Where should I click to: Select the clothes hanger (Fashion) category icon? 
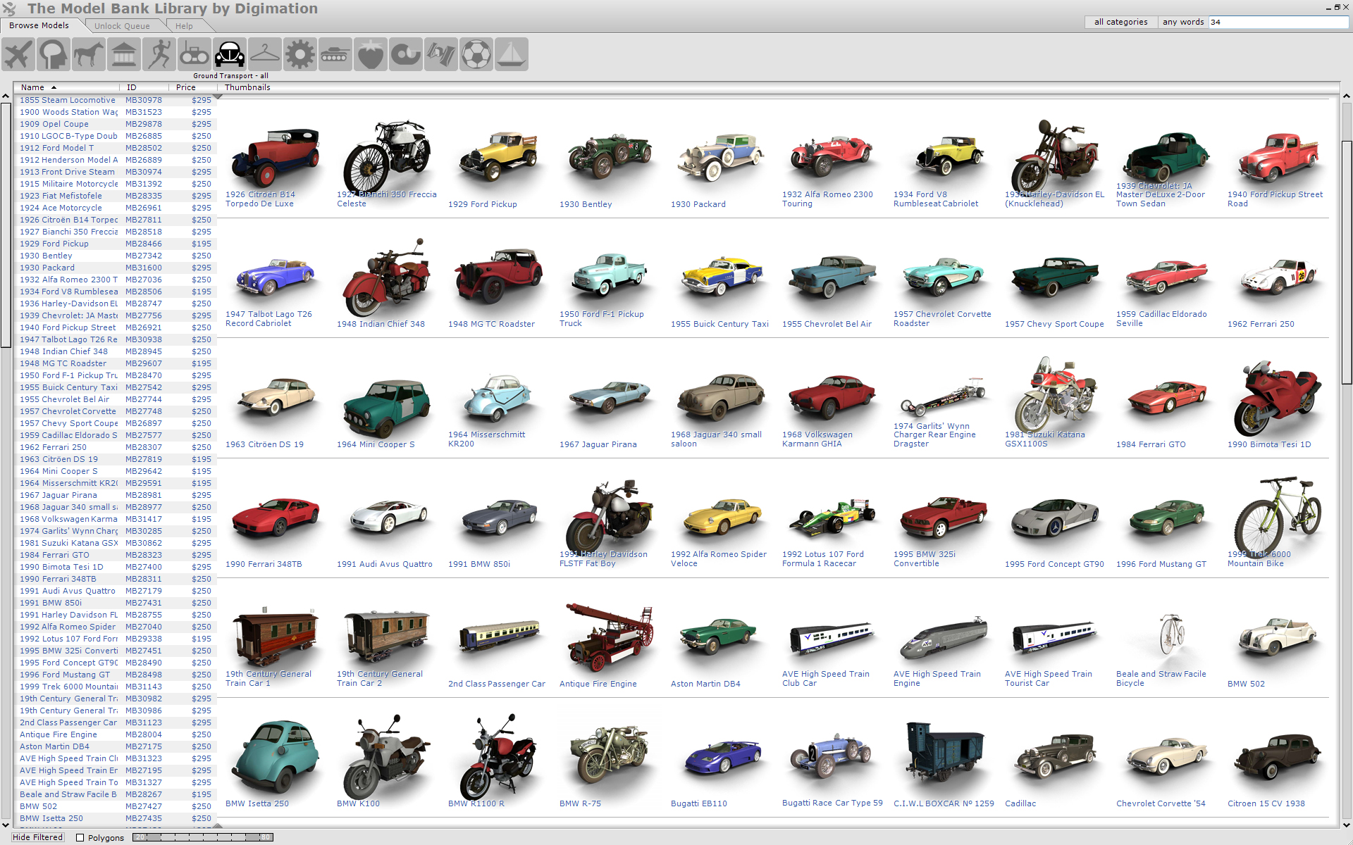point(265,54)
